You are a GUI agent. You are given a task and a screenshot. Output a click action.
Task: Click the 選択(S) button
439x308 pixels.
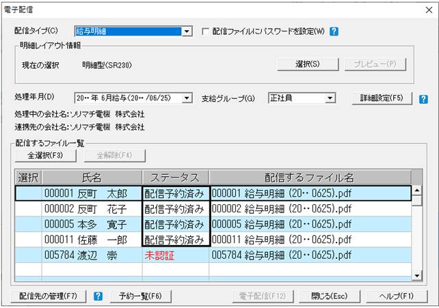click(x=308, y=64)
